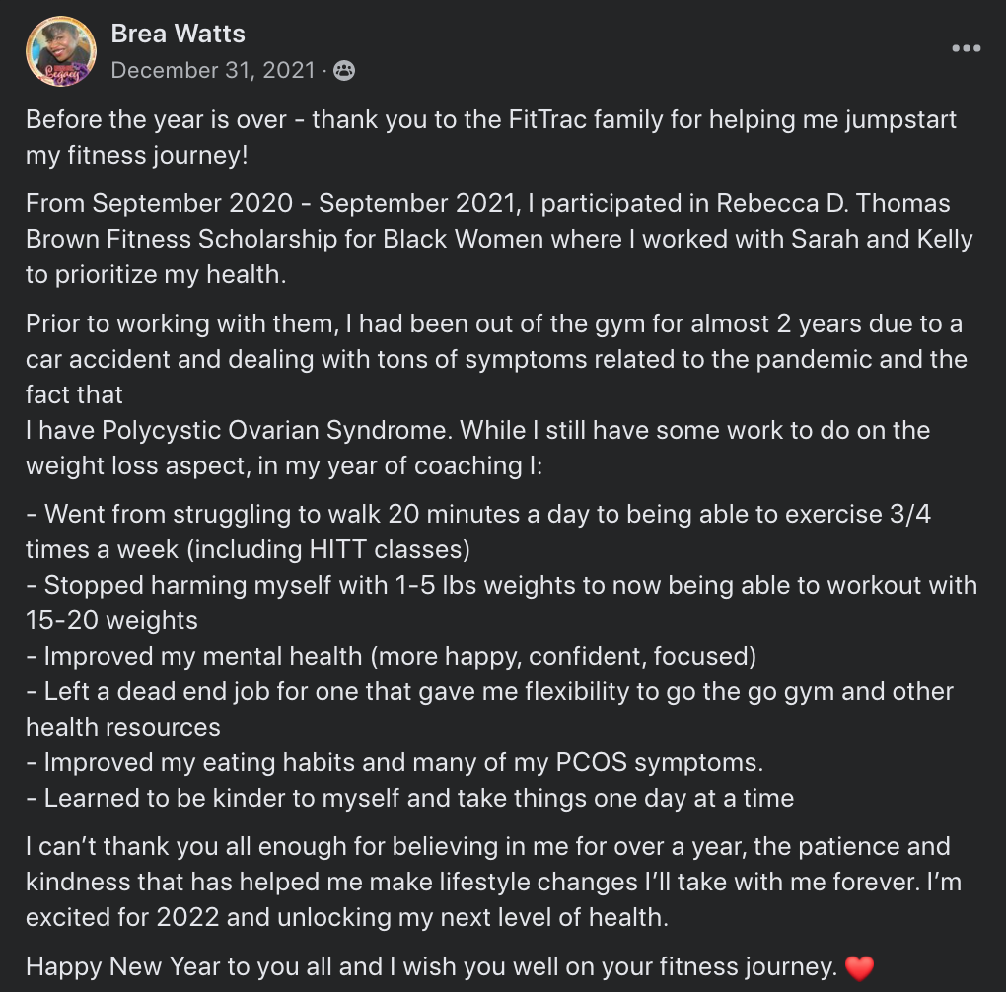The image size is (1006, 992).
Task: Click the "Happy New Year to you all" line
Action: click(450, 967)
